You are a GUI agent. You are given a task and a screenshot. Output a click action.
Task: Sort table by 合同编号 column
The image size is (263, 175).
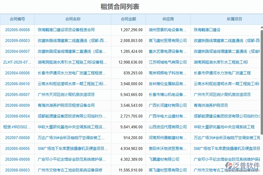pyautogui.click(x=17, y=19)
